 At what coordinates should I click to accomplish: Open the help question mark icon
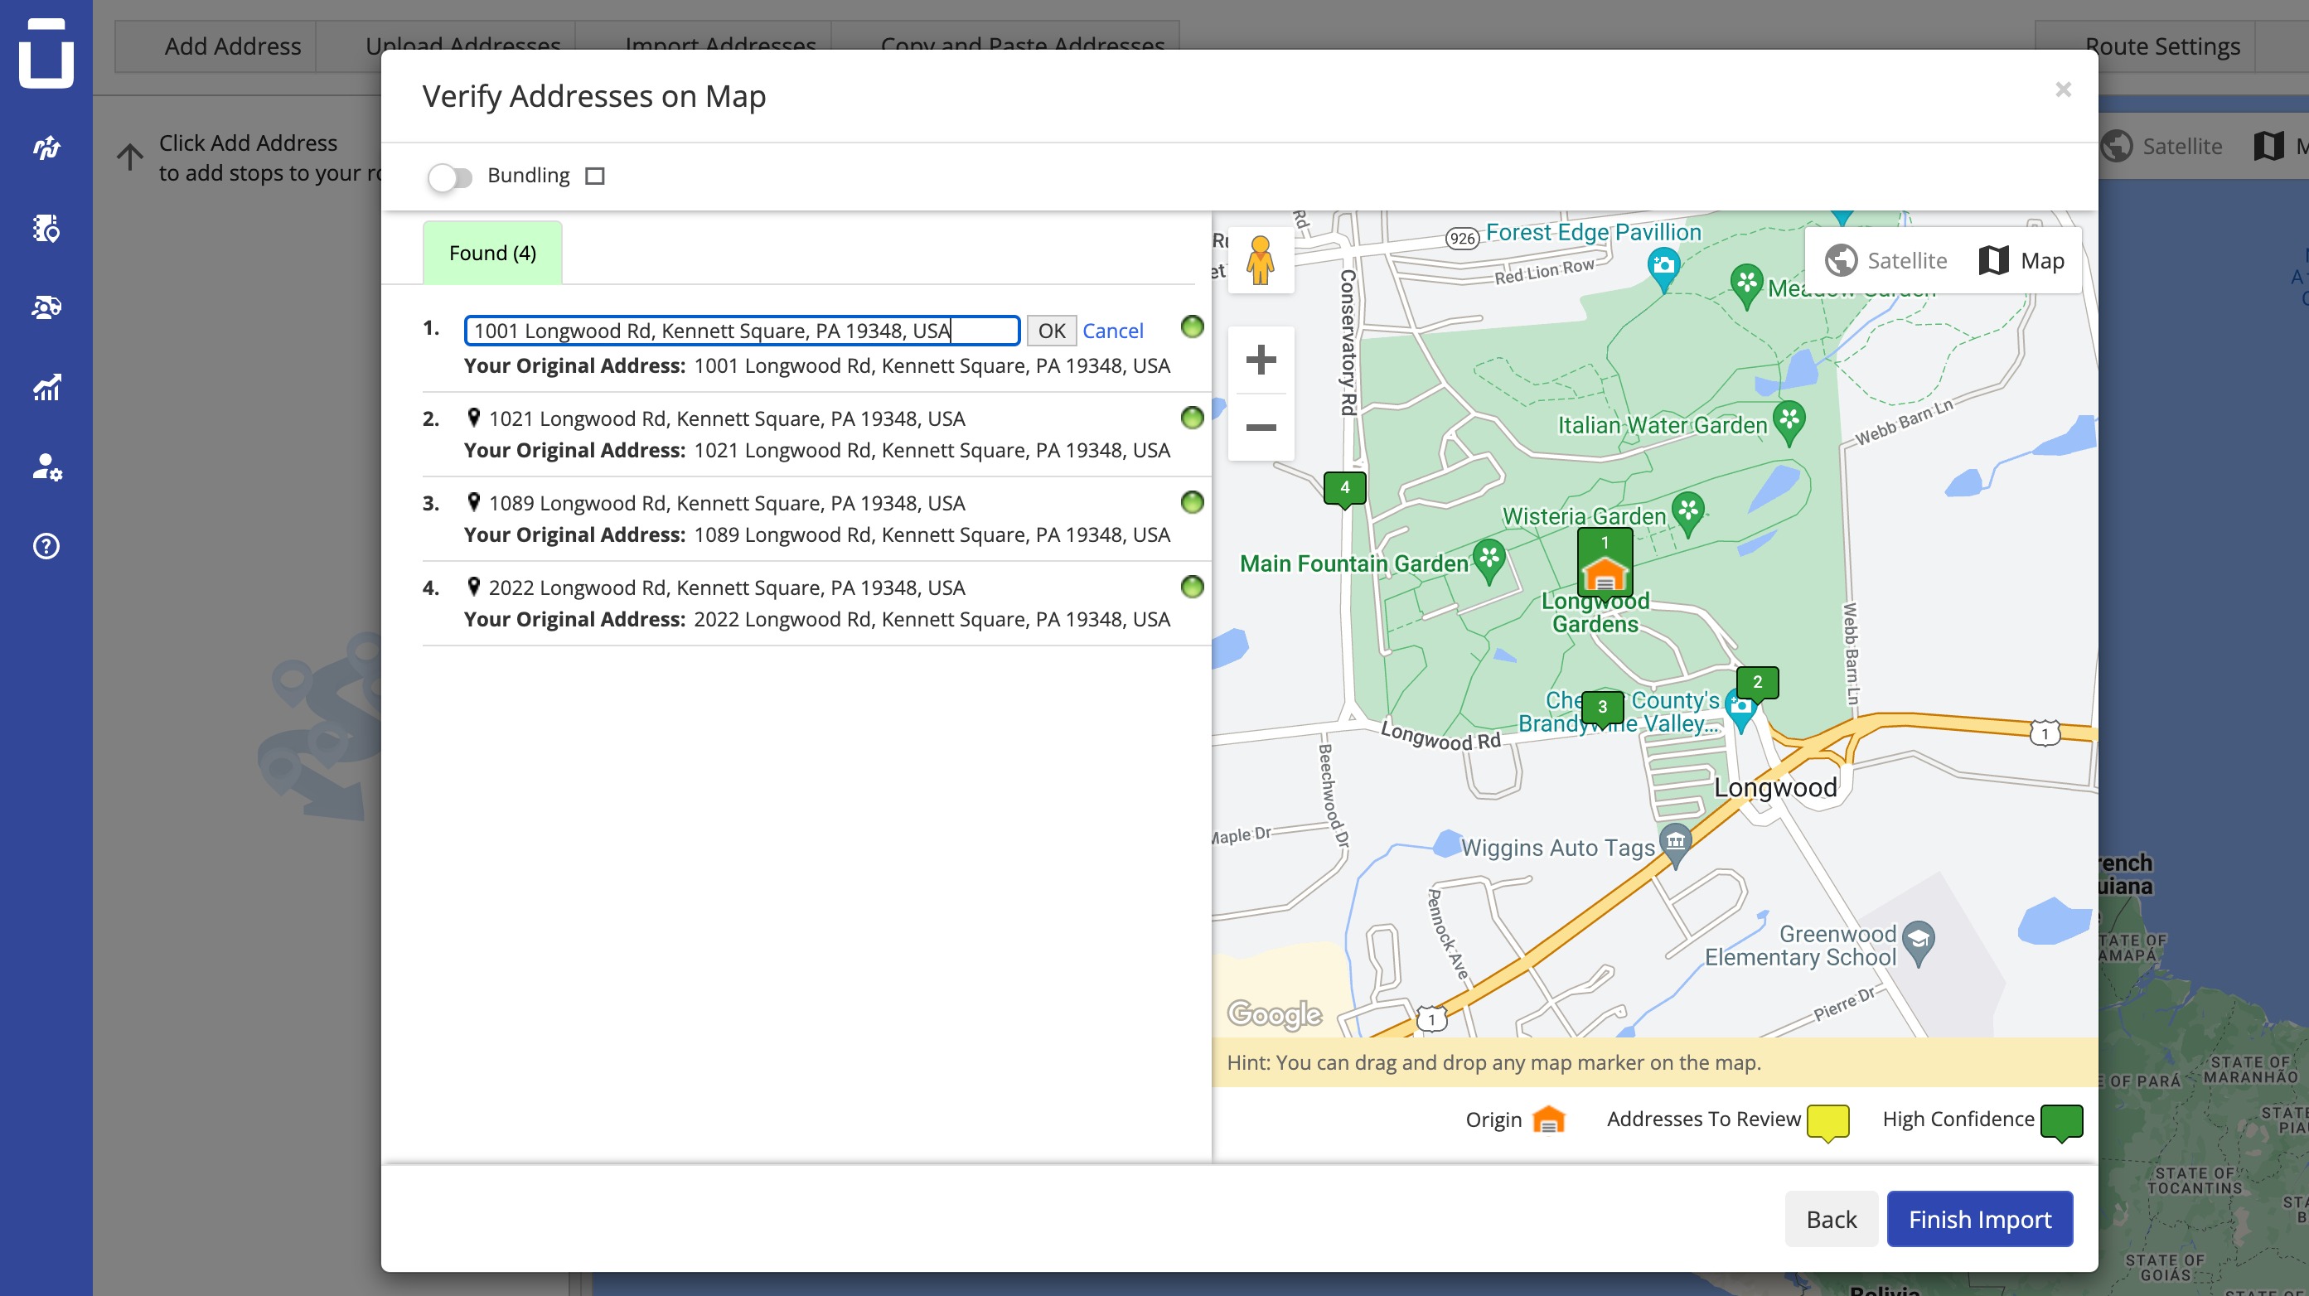[46, 546]
